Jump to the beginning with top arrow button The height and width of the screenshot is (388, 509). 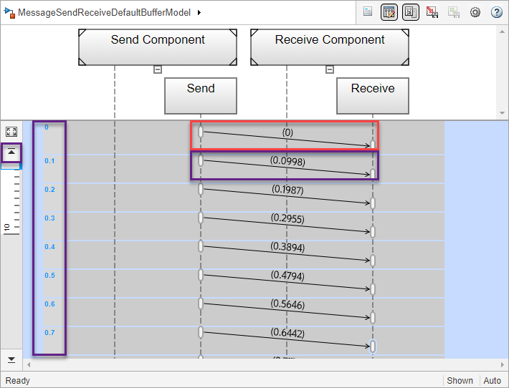(11, 152)
